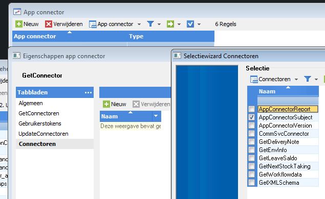
Task: Click the blue filter funnel icon in App connector toolbar
Action: coord(150,24)
